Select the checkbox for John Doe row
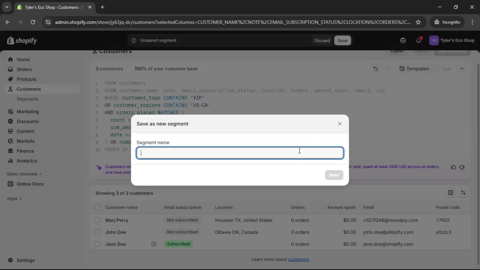This screenshot has height=270, width=480. 97,232
